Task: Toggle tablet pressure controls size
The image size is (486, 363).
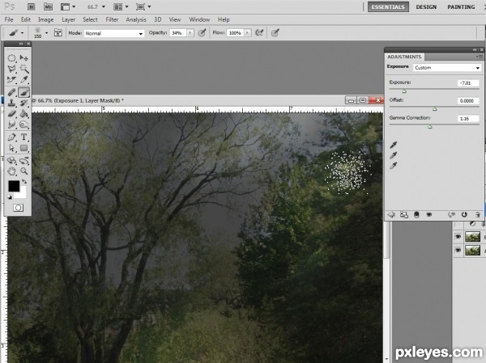Action: click(x=275, y=33)
